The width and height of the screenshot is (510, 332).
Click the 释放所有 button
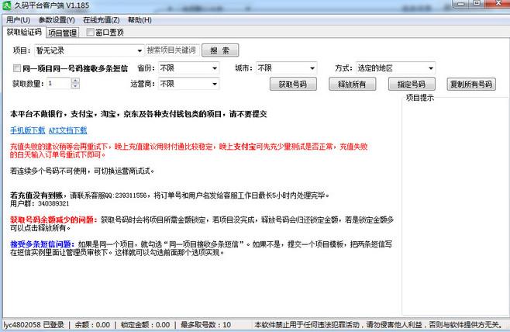(x=353, y=84)
